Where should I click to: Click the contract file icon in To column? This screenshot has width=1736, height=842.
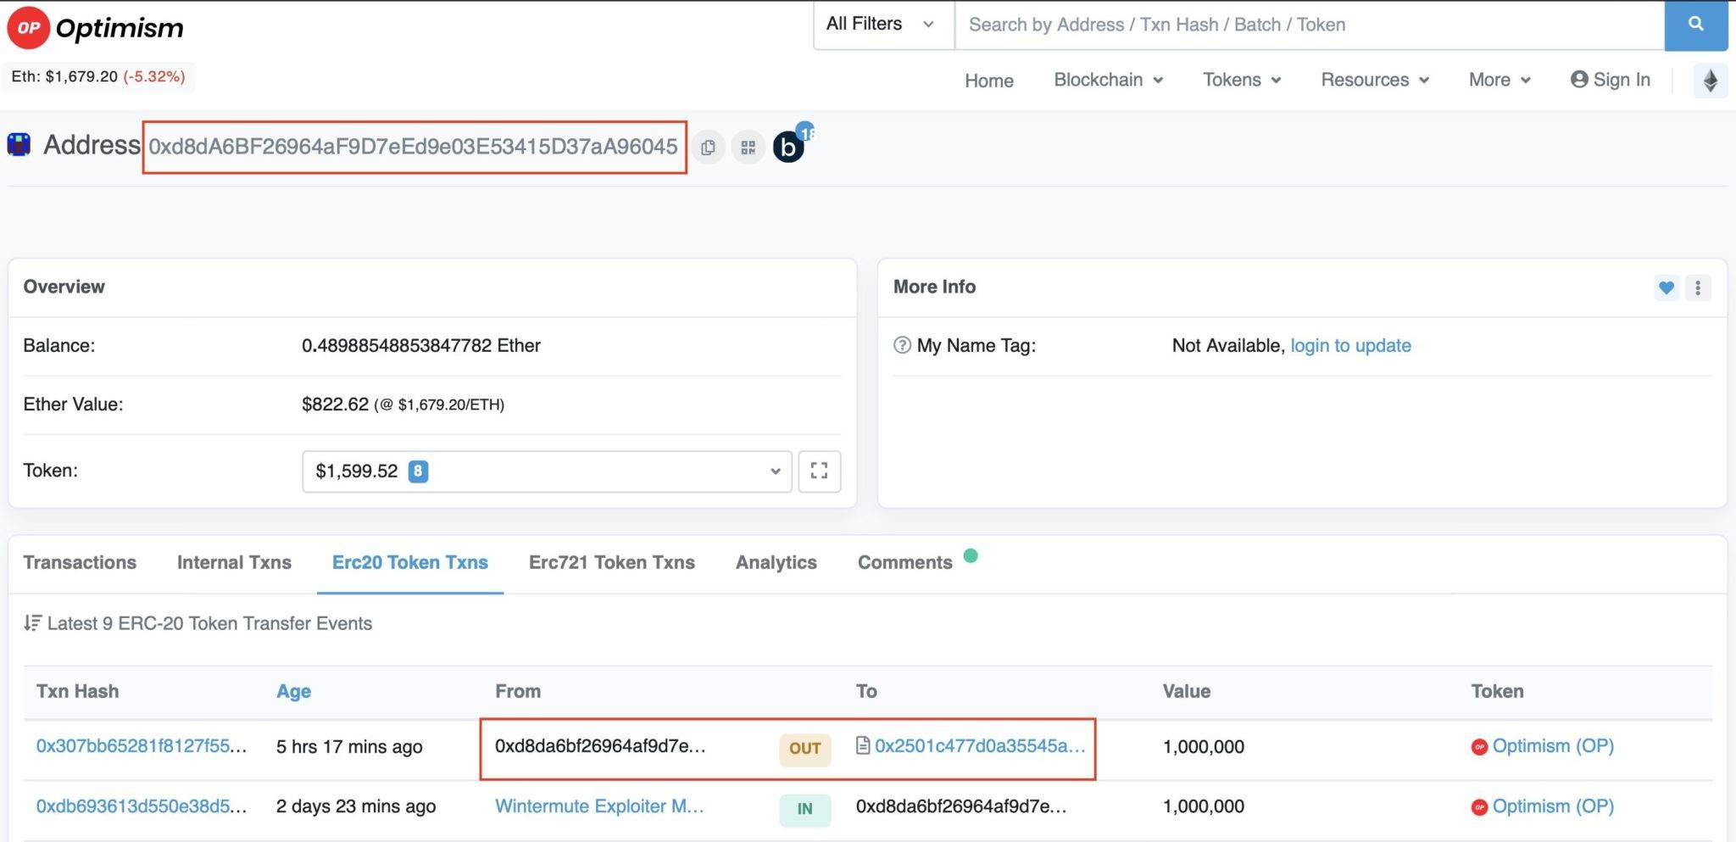point(863,745)
